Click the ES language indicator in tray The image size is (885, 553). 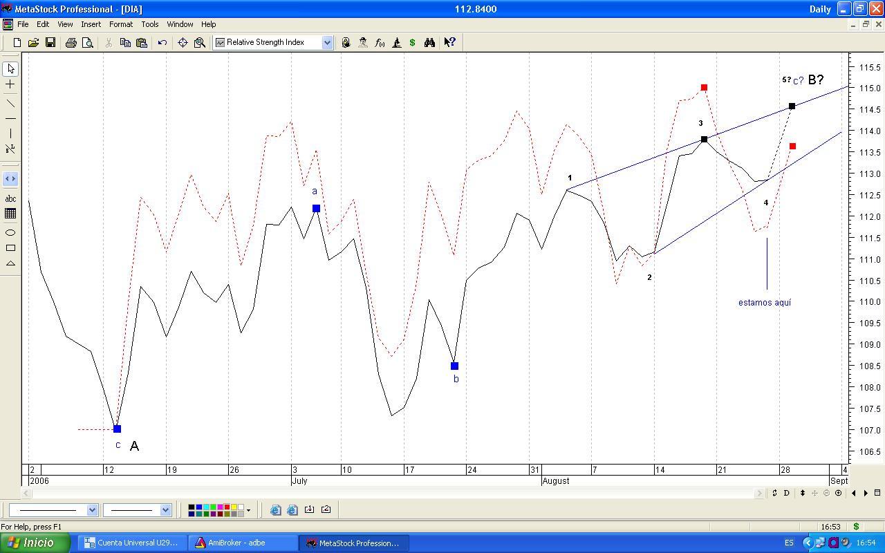(790, 543)
